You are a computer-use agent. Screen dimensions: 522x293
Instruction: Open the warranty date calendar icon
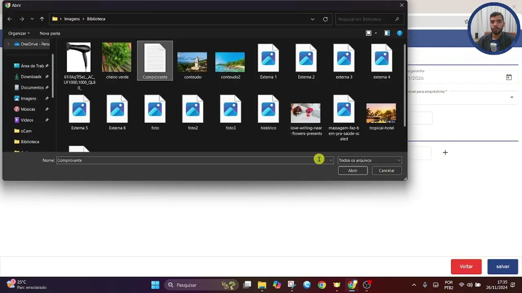point(509,77)
